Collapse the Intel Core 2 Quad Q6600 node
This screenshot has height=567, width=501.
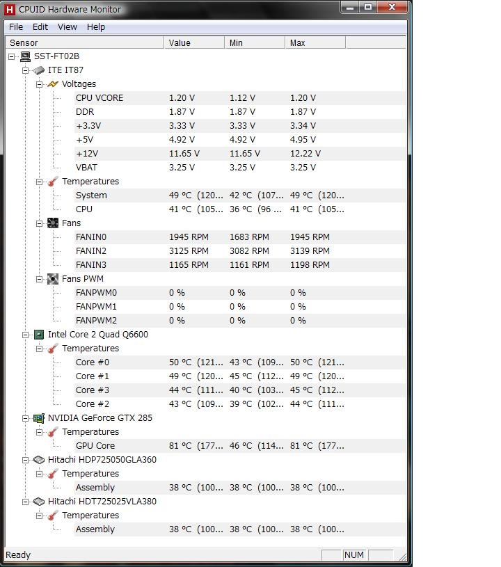coord(26,335)
